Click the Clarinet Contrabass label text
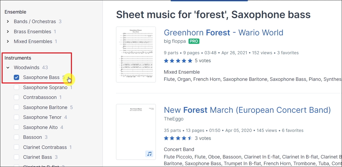Image resolution: width=342 pixels, height=167 pixels. (45, 147)
